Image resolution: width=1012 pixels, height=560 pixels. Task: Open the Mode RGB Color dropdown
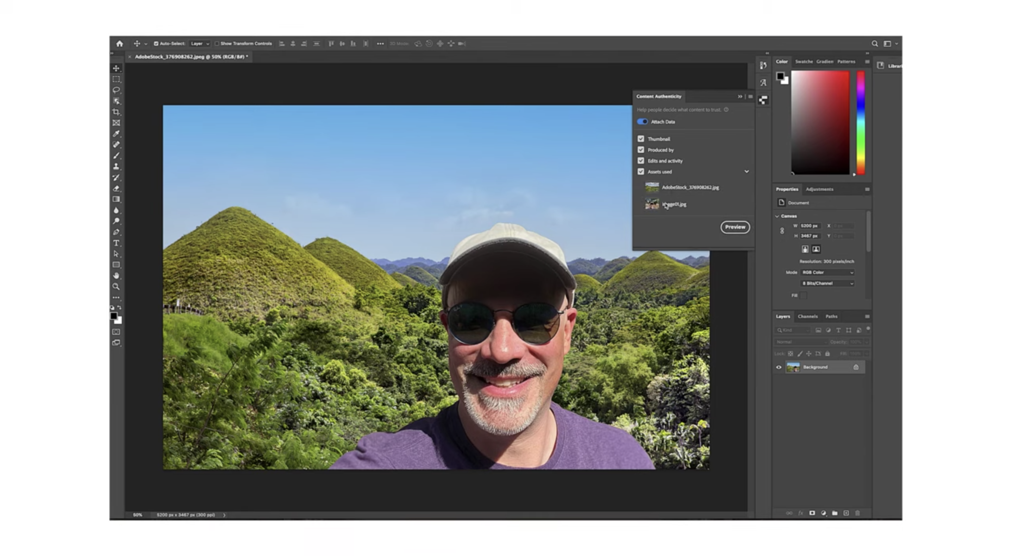[x=827, y=272]
